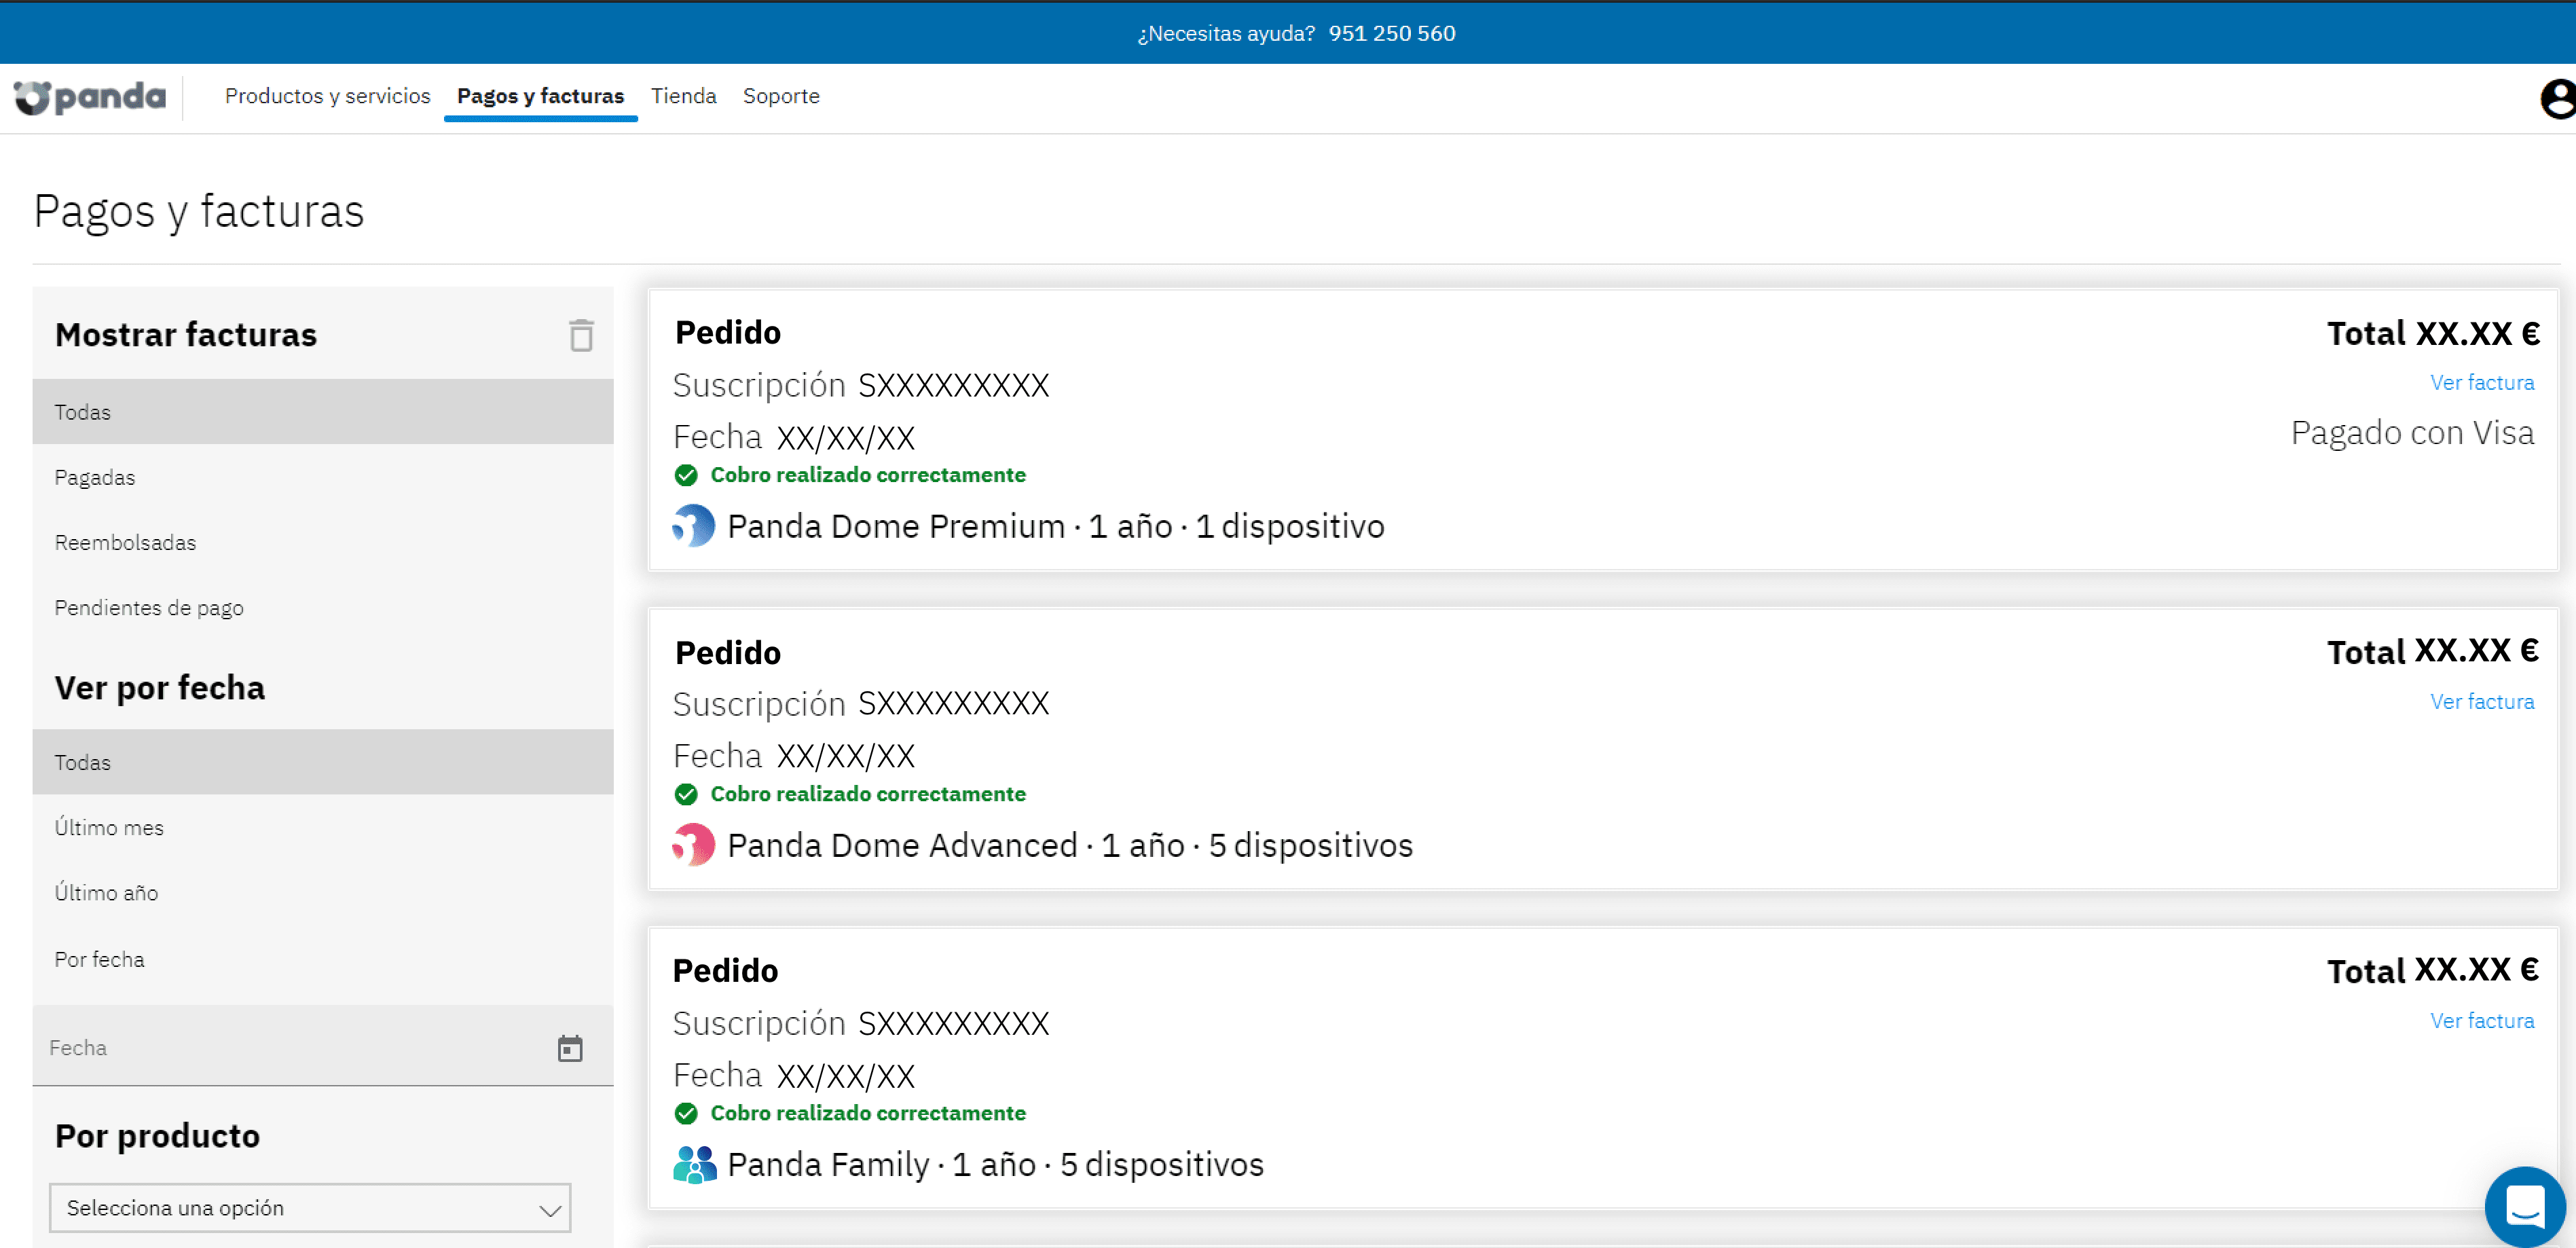2576x1248 pixels.
Task: Filter invoices by Pagadas
Action: tap(323, 477)
